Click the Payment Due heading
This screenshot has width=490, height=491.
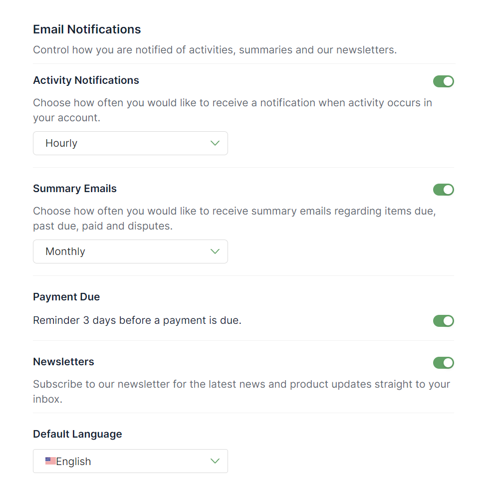[66, 297]
